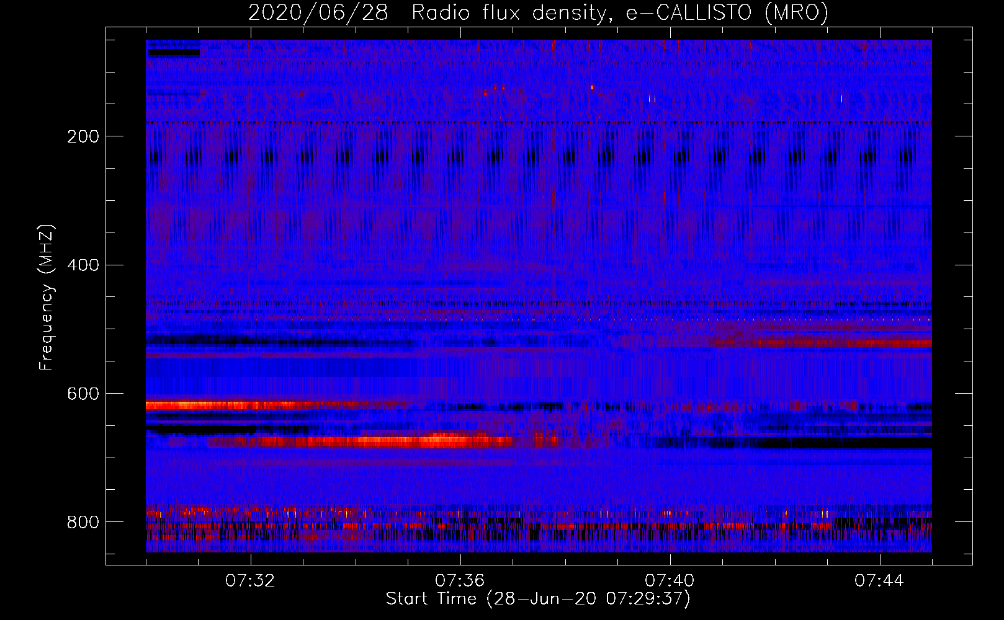This screenshot has width=1004, height=620.
Task: Click the bright red emission band near 700 MHz
Action: pyautogui.click(x=382, y=441)
